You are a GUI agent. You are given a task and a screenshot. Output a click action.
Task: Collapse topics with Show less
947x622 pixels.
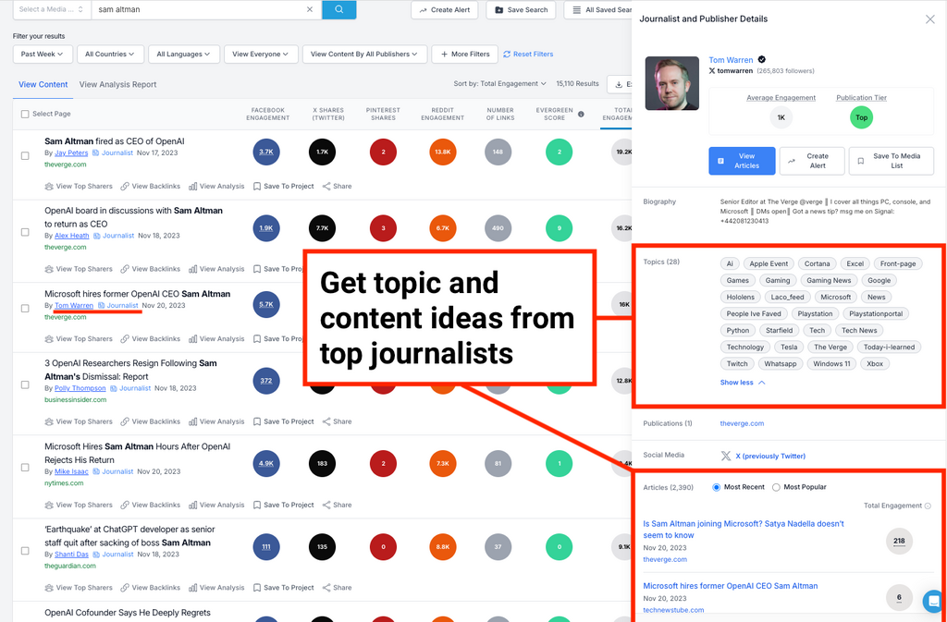(x=742, y=382)
